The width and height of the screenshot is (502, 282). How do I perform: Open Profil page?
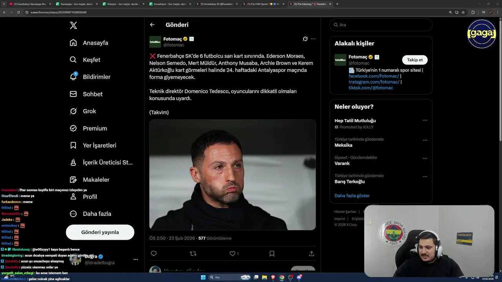[x=83, y=197]
